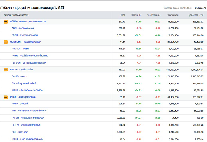
Task: Collapse the CONSUMP group with minus icon
Action: [x=6, y=42]
